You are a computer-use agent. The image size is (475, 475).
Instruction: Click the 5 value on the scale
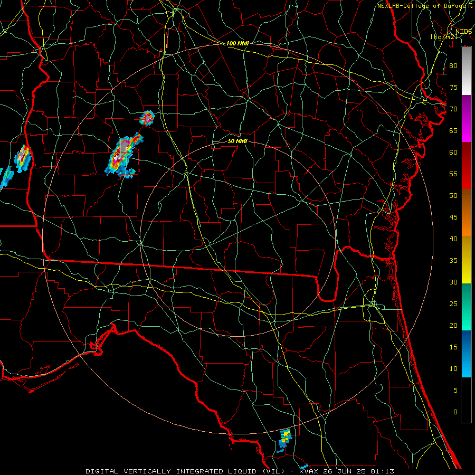[x=455, y=391]
